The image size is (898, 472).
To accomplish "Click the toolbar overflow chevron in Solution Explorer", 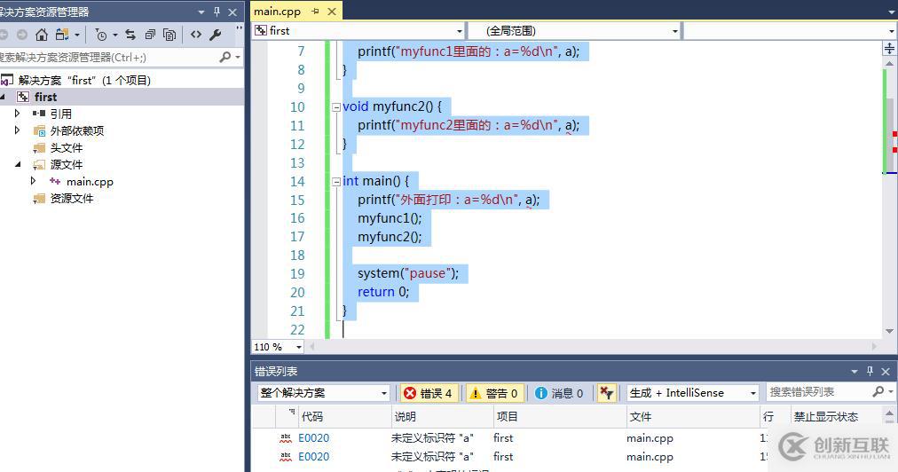I will click(239, 28).
